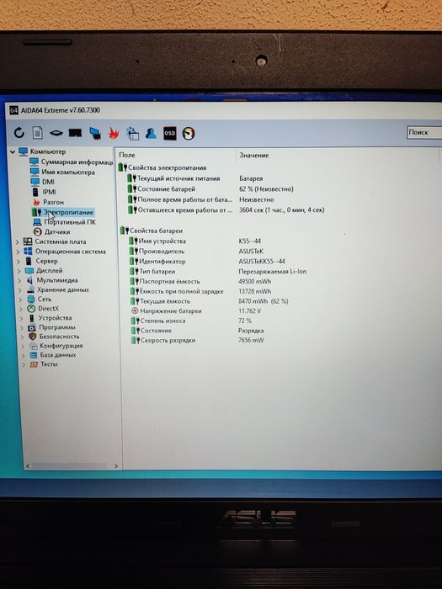Select the Идентификатор row
442x589 pixels.
point(207,261)
